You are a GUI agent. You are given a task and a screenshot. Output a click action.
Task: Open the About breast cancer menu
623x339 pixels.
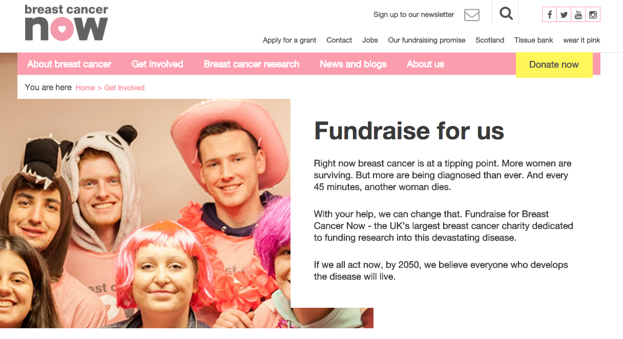coord(69,64)
